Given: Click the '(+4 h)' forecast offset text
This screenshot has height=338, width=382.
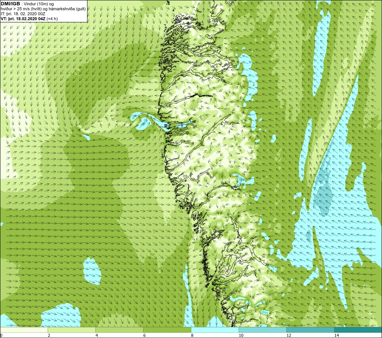Looking at the screenshot, I should 52,19.
